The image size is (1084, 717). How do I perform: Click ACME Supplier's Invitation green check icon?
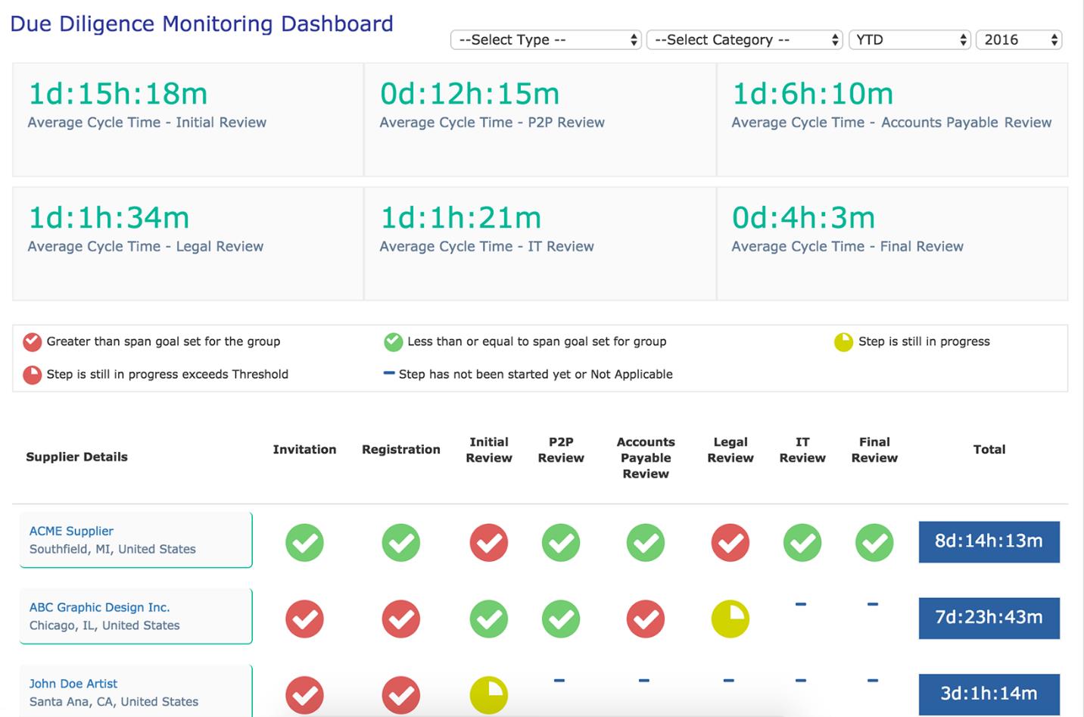(x=304, y=543)
